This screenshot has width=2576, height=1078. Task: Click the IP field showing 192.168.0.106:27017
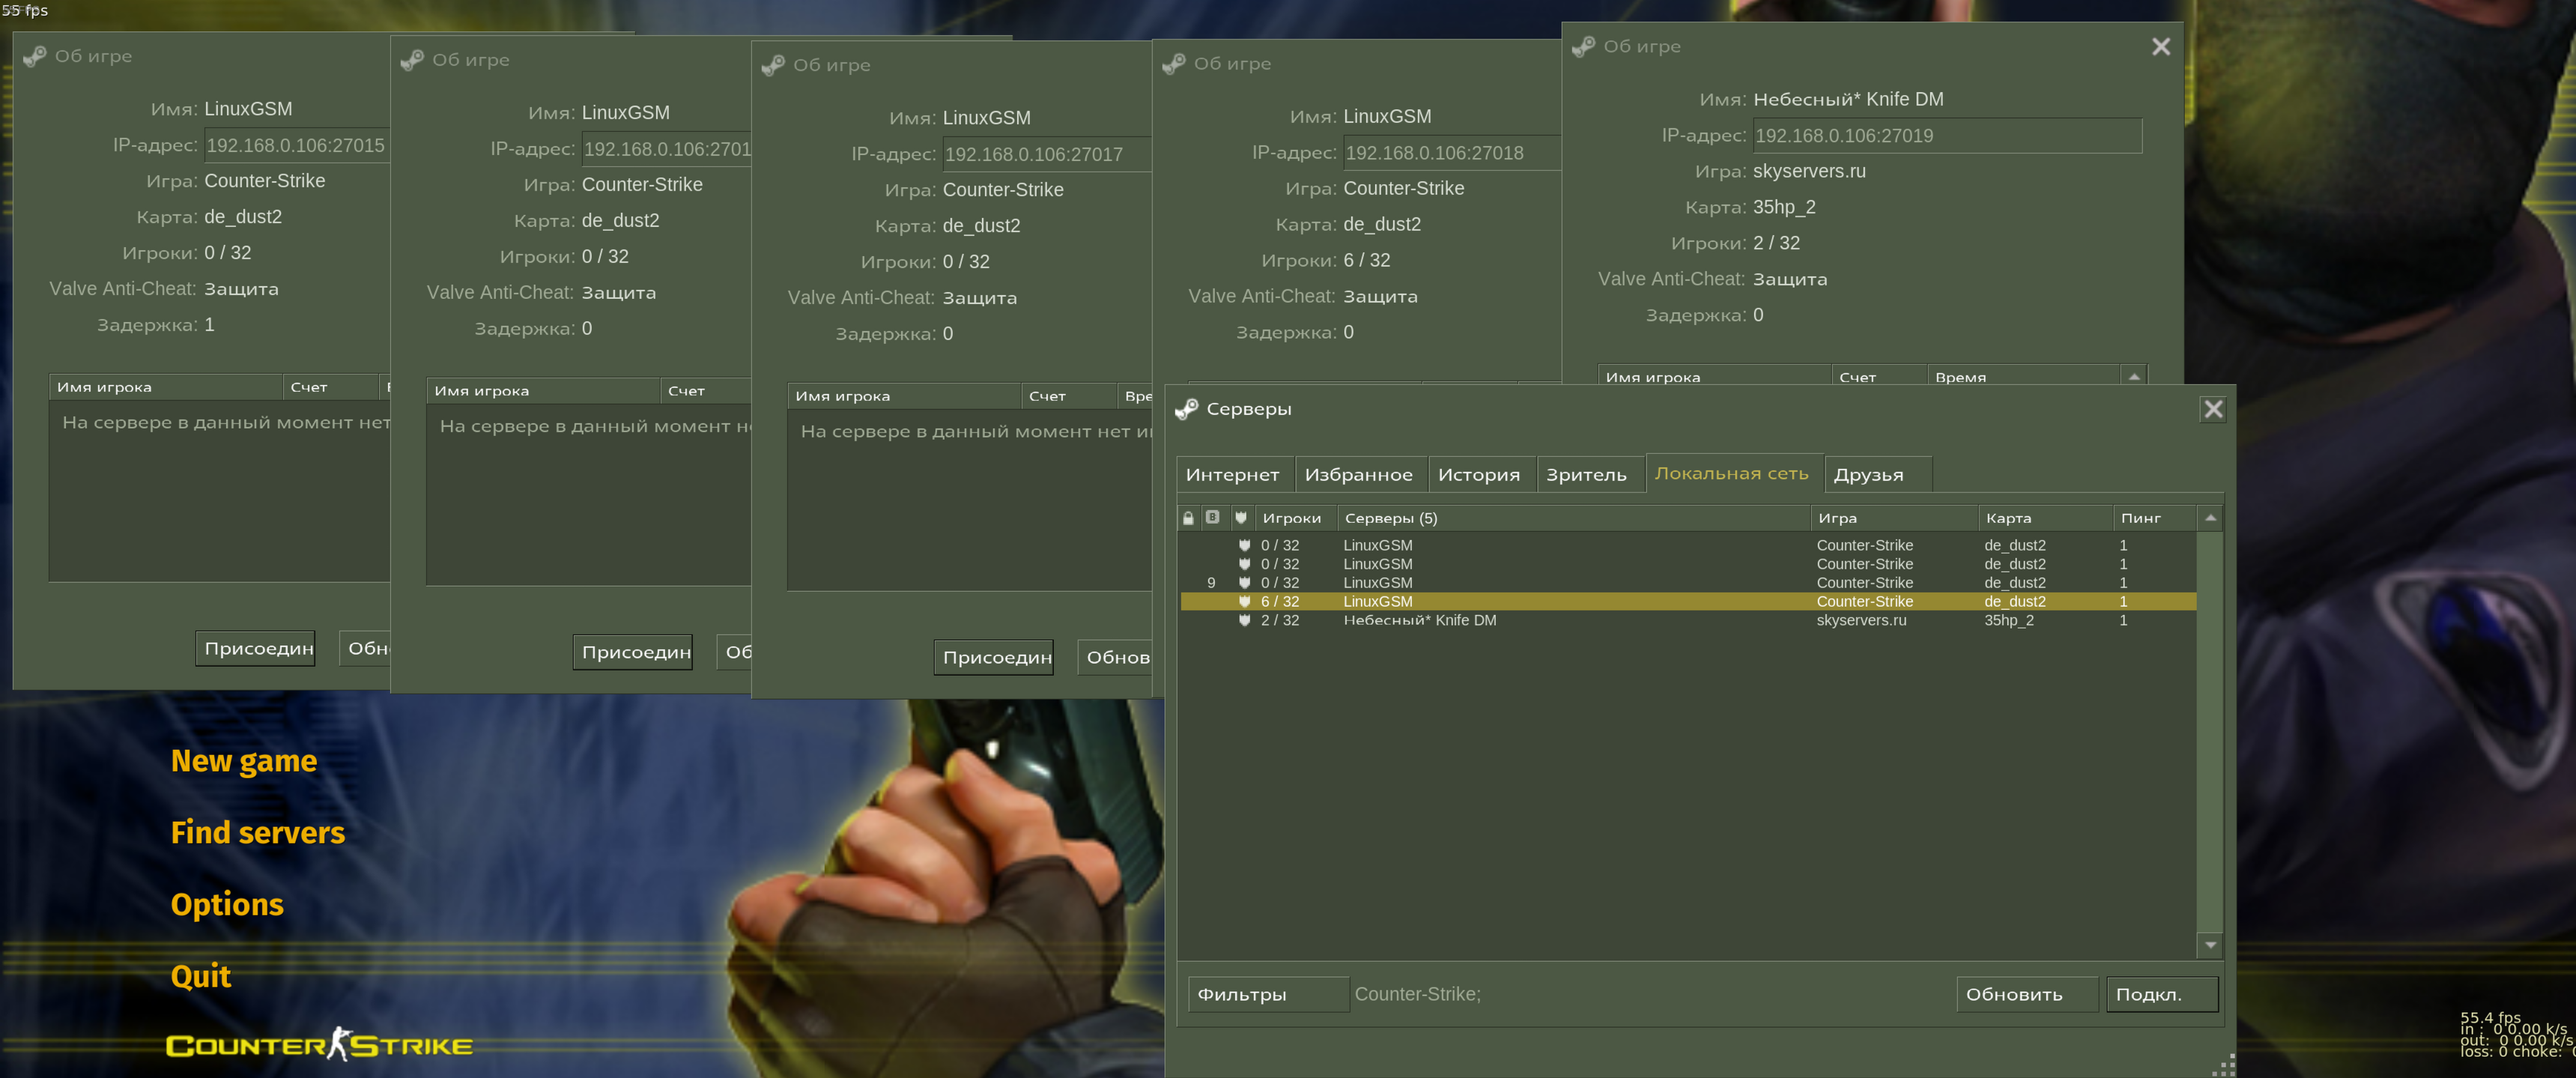click(1047, 155)
